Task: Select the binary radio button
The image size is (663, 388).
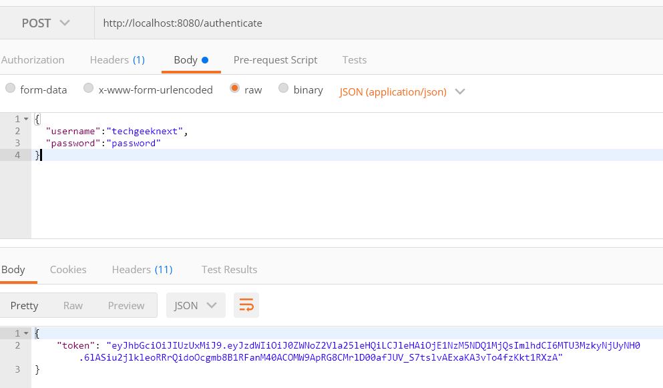Action: (x=283, y=88)
